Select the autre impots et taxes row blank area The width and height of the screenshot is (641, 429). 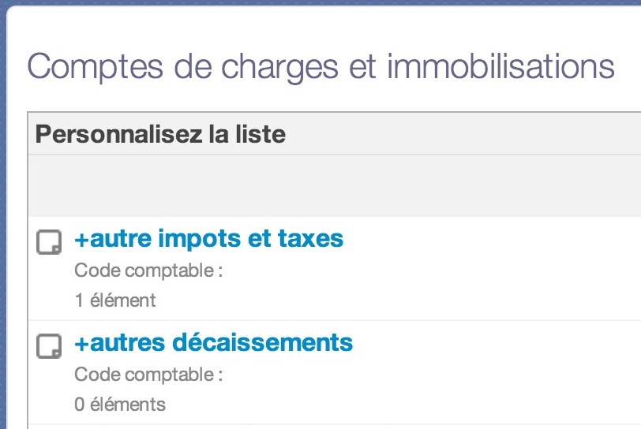coord(490,269)
